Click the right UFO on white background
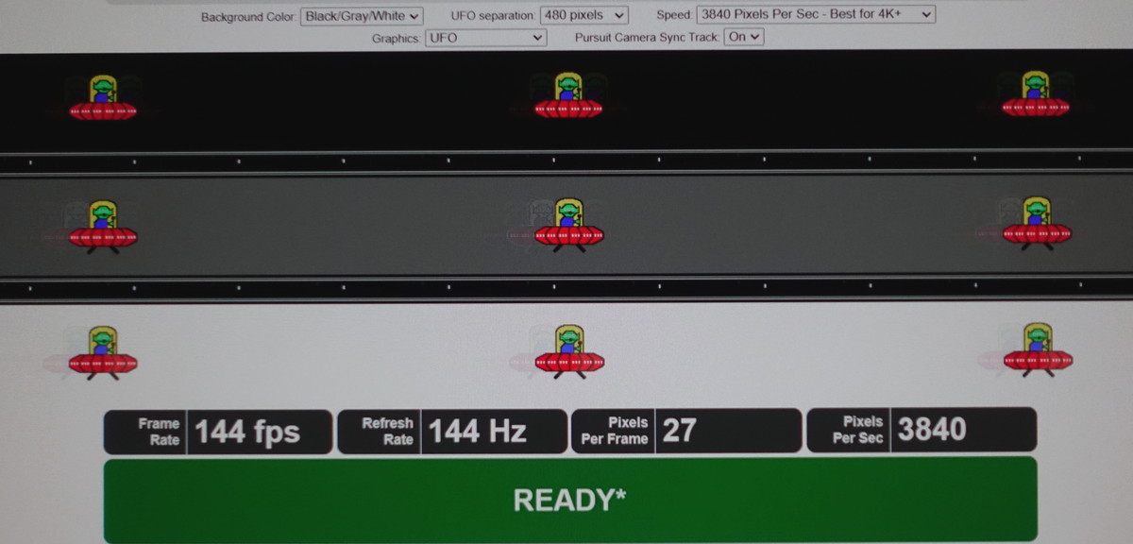This screenshot has width=1133, height=544. click(x=1037, y=349)
